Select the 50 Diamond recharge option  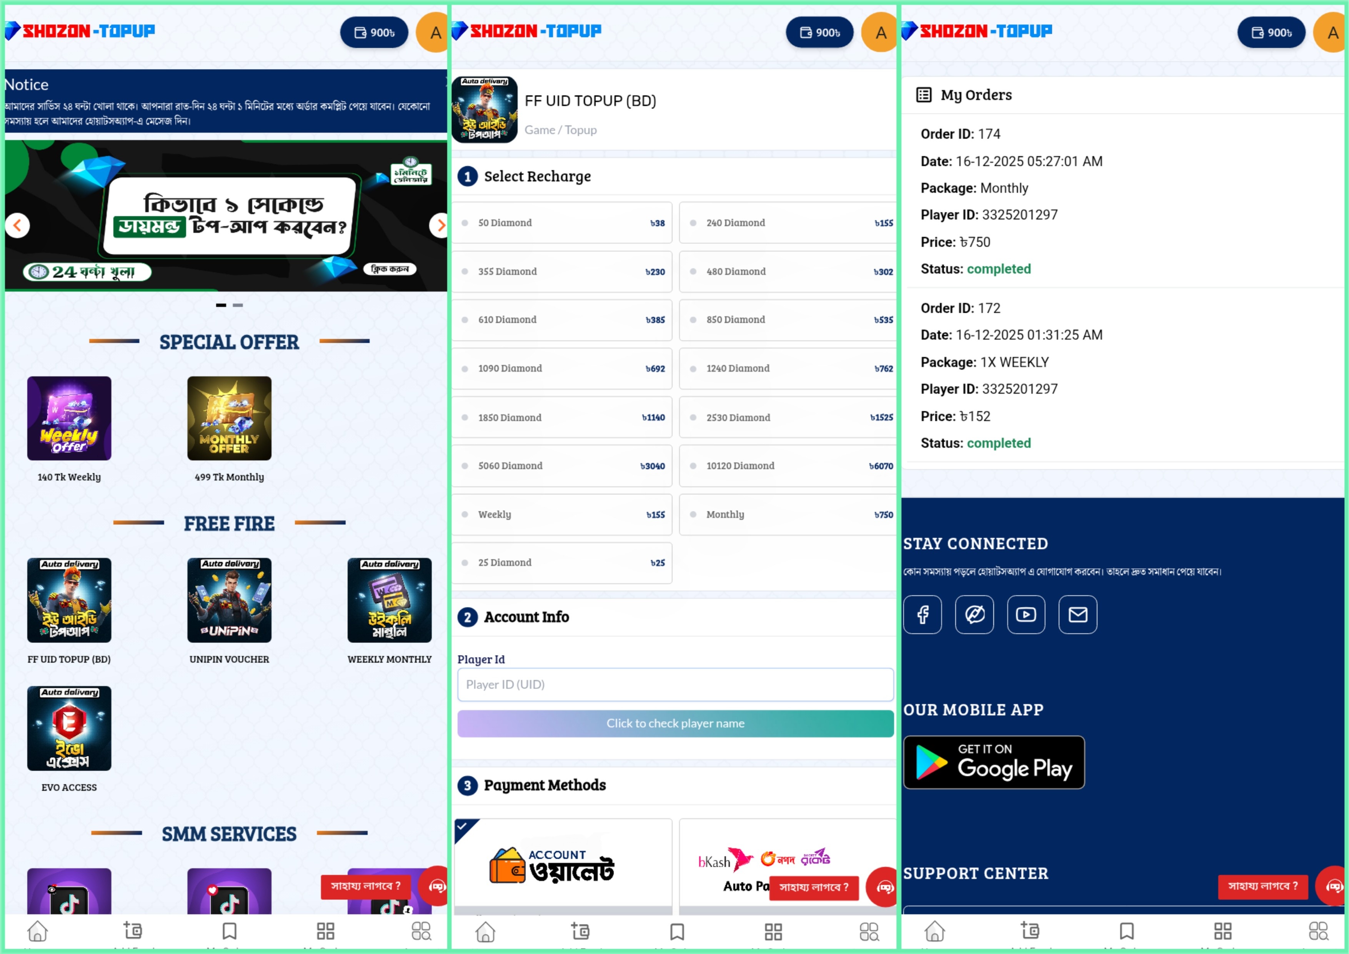(x=562, y=223)
